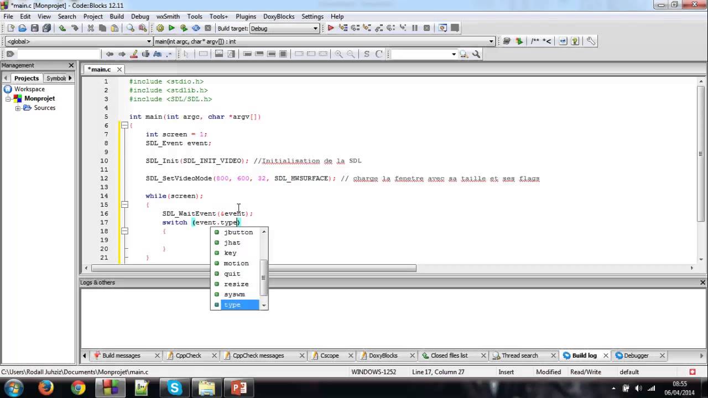Paste using the clipboard icon

(114, 28)
